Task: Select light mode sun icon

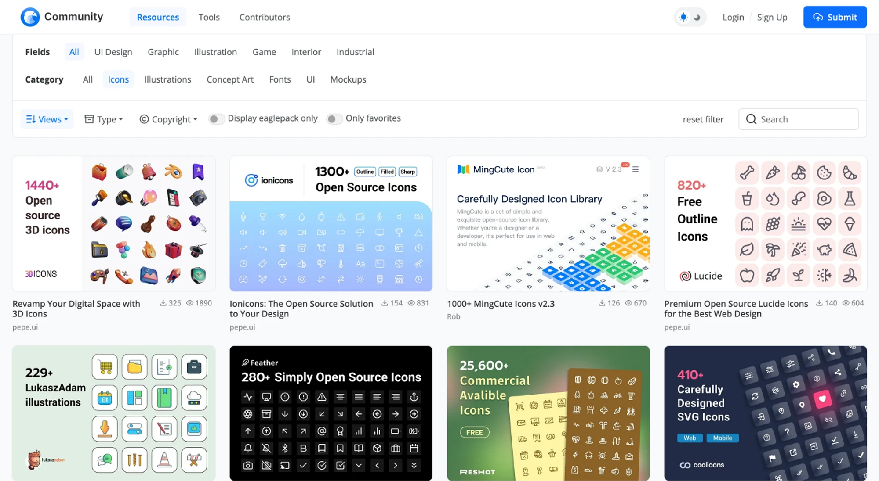Action: coord(683,18)
